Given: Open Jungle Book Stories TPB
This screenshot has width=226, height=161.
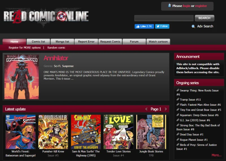Looking at the screenshot, I should [151, 155].
